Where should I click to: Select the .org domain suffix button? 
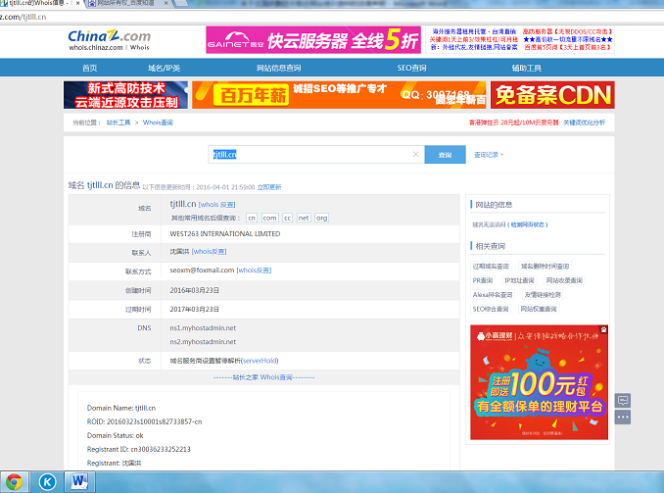[x=321, y=218]
